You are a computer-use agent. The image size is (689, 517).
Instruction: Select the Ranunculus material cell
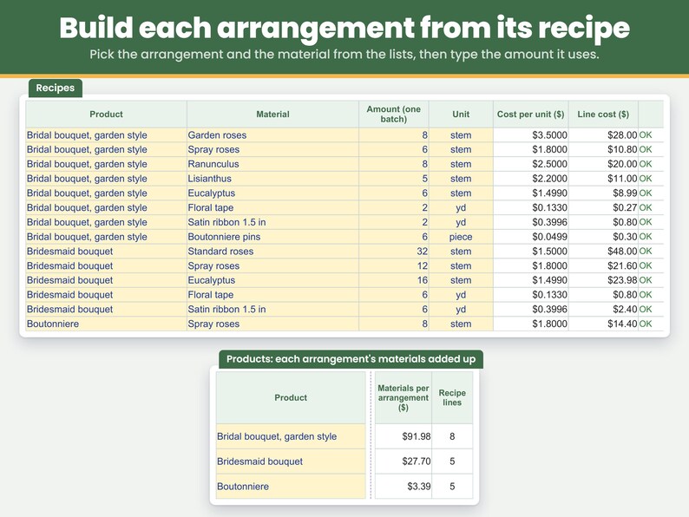272,164
